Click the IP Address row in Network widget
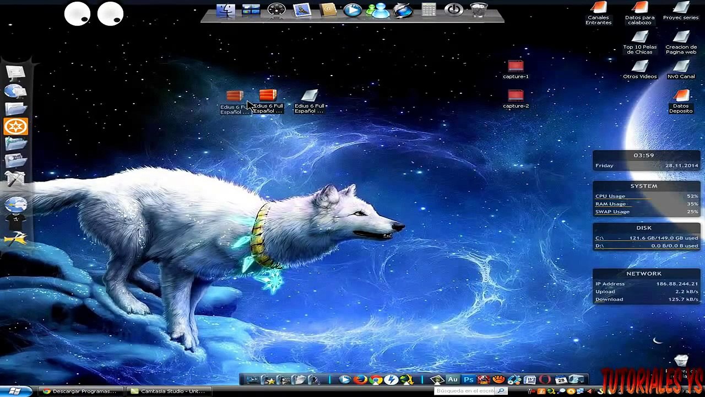705x397 pixels. pos(647,284)
